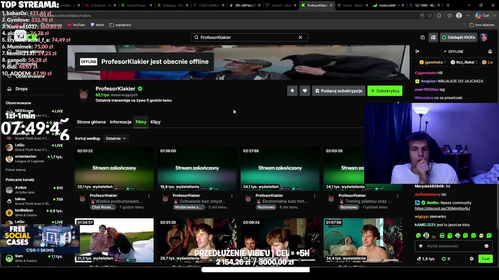Viewport: 499px width, 280px height.
Task: Open the Inne ulubione bookmarks folder
Action: tap(482, 25)
